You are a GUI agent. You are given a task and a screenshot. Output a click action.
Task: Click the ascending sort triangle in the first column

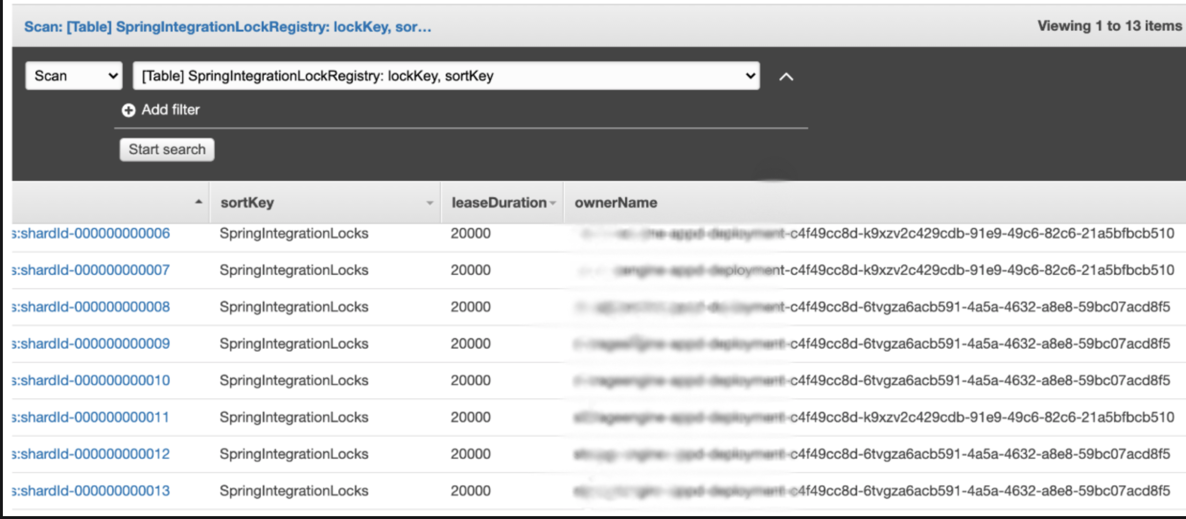(198, 202)
